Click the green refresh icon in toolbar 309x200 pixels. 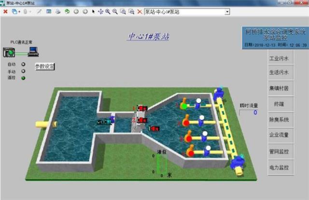point(67,12)
